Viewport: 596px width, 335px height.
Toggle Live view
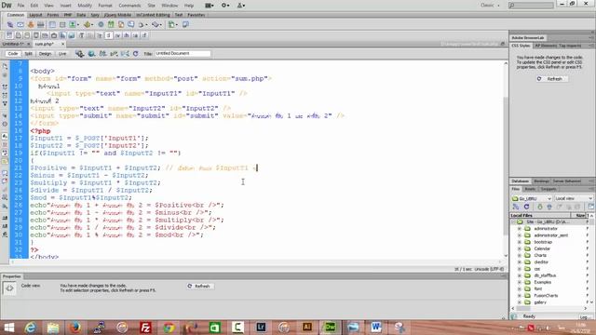(62, 54)
